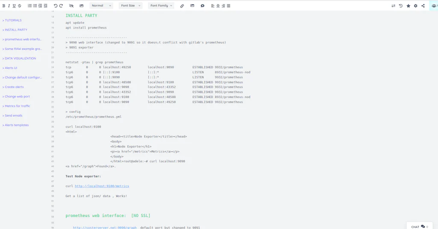Open the revision history clock icon
The image size is (438, 229).
(x=401, y=6)
